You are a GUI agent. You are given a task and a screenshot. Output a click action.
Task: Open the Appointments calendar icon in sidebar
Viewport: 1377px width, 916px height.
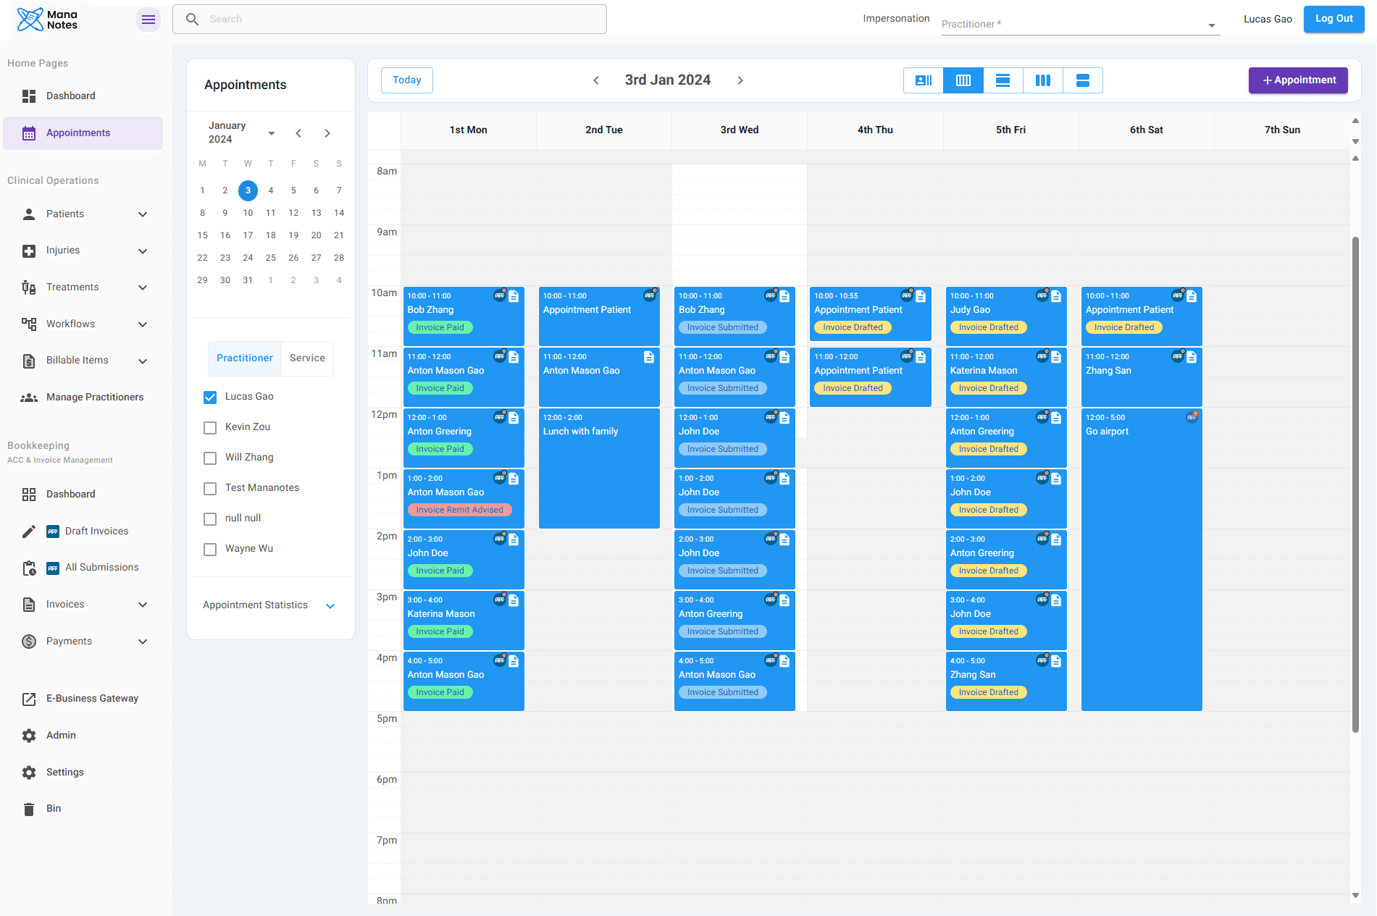coord(28,133)
